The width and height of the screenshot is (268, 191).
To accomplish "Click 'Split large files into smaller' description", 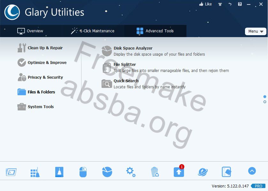I will pyautogui.click(x=171, y=70).
